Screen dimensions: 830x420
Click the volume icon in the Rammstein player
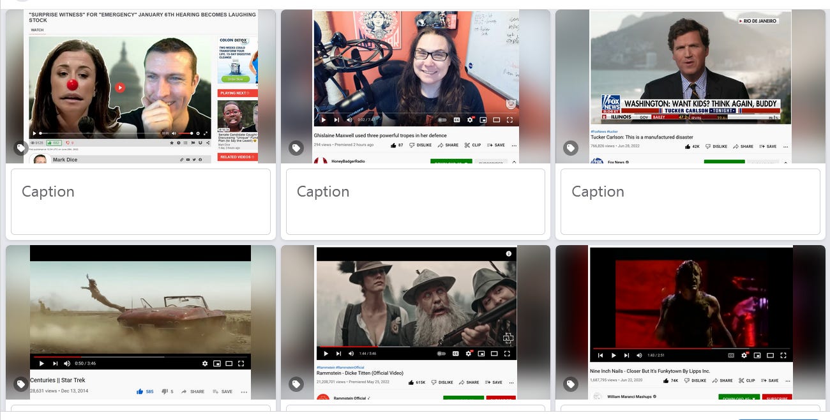[351, 353]
